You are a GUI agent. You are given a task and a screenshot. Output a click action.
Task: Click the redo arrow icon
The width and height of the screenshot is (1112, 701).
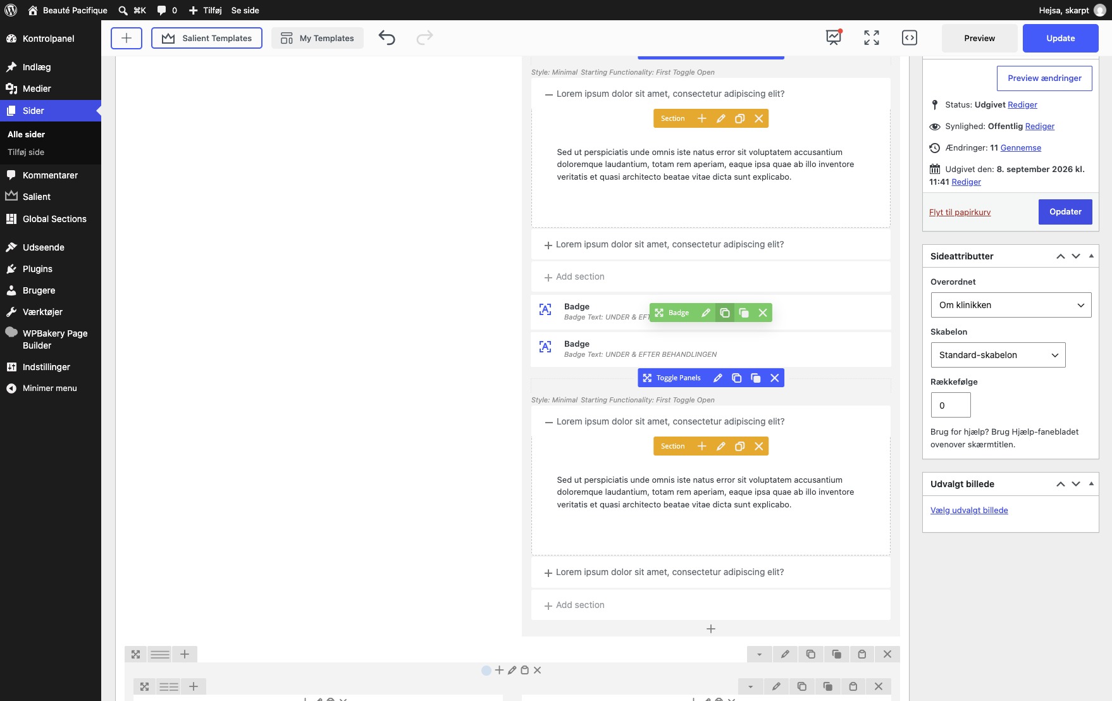click(424, 38)
